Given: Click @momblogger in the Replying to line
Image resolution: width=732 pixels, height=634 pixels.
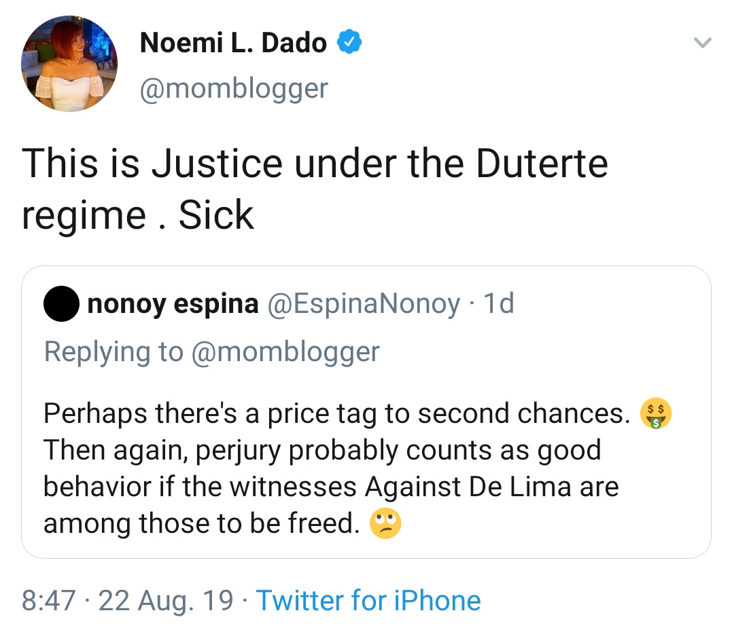Looking at the screenshot, I should coord(285,352).
